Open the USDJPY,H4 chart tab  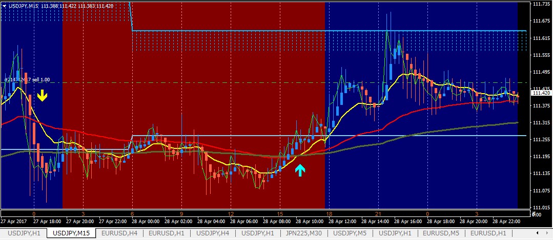click(x=213, y=233)
